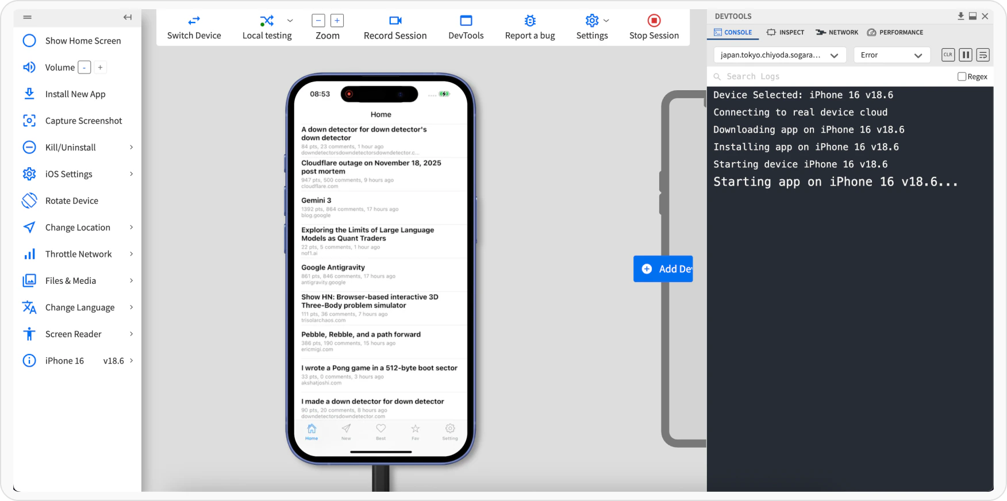Click the speaker Volume icon
The image size is (1007, 501).
point(29,67)
